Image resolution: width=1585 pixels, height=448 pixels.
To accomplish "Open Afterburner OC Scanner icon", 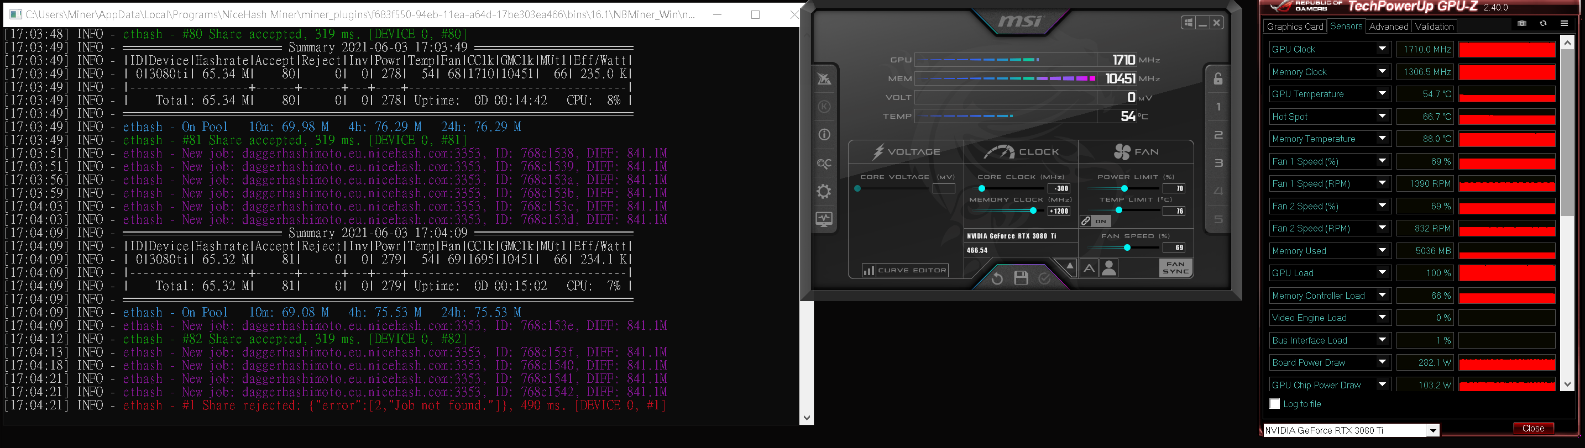I will [824, 164].
